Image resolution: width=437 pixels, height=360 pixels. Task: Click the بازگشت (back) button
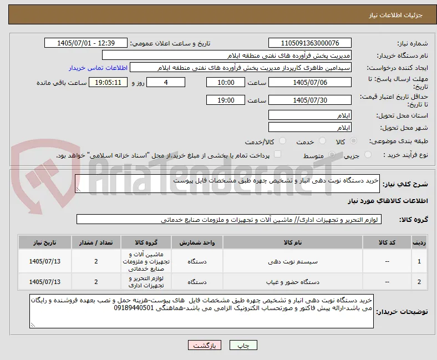coord(205,345)
